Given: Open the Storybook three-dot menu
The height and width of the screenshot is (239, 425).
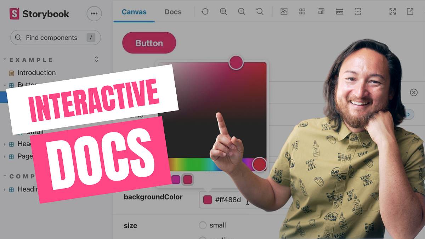Looking at the screenshot, I should click(x=94, y=13).
